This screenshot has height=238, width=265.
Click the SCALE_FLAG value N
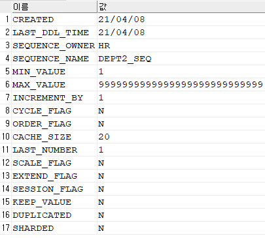pyautogui.click(x=181, y=163)
